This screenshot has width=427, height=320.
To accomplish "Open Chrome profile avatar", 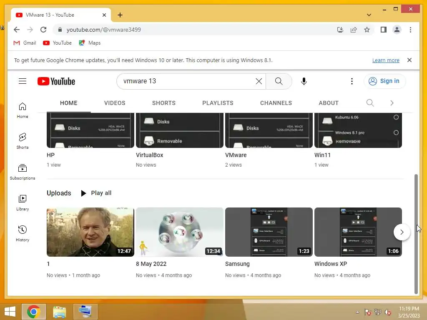I will [x=397, y=30].
